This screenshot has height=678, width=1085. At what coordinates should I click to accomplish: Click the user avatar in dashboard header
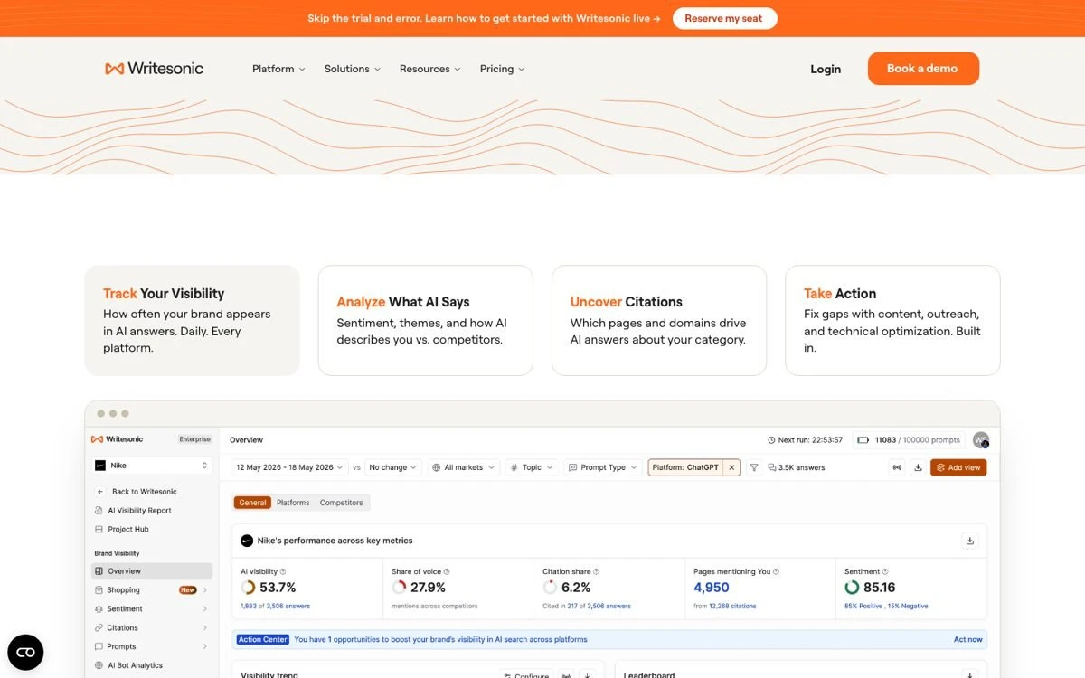pos(981,440)
